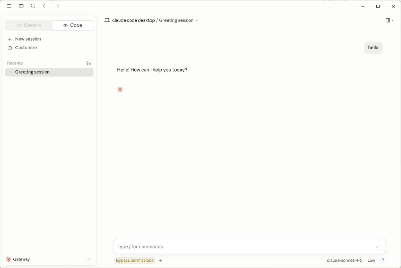The height and width of the screenshot is (268, 401).
Task: Close the application window
Action: coord(393,6)
